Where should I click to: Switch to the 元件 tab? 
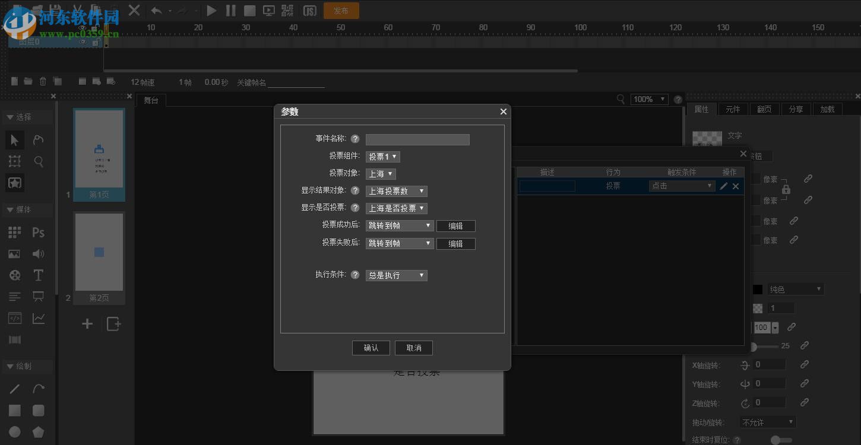(733, 109)
